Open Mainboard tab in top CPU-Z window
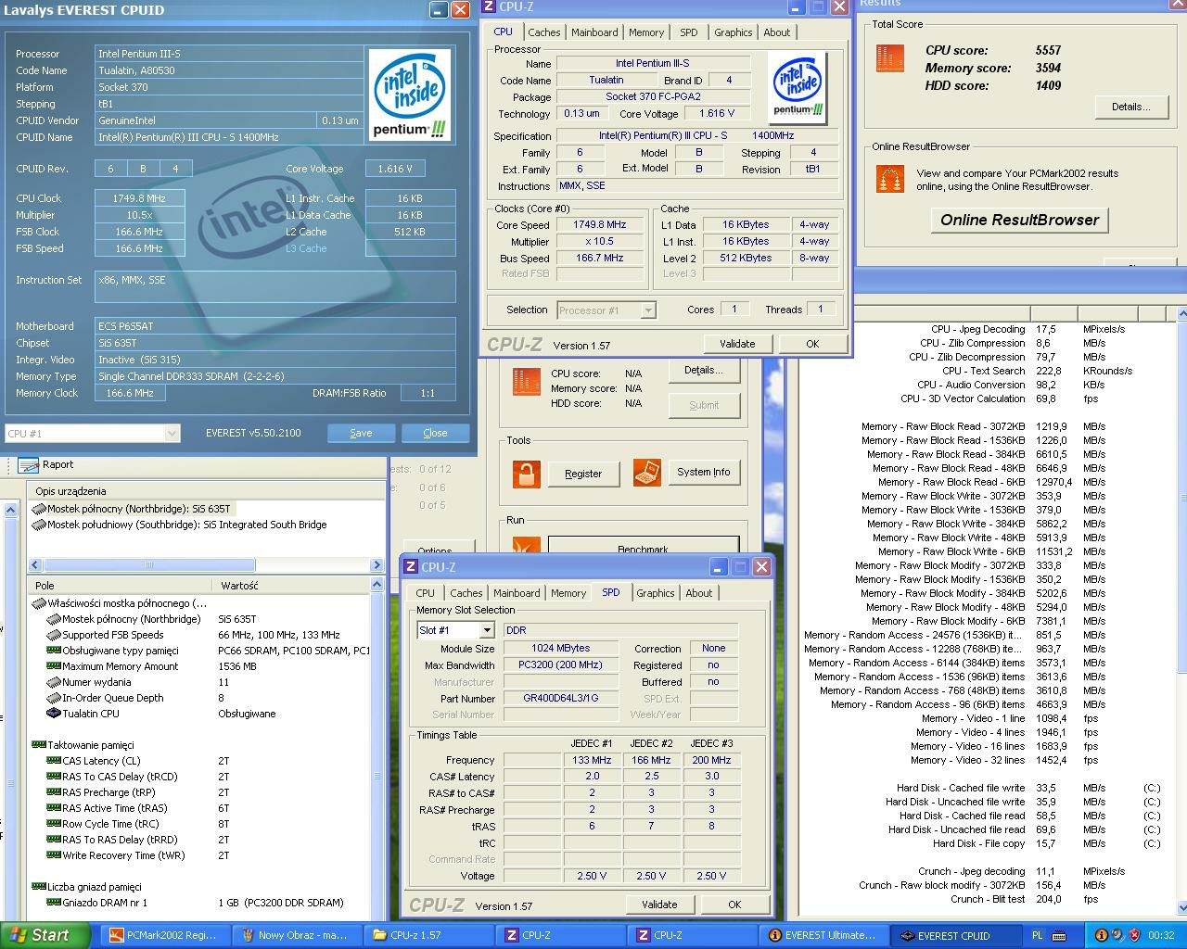 pos(594,32)
